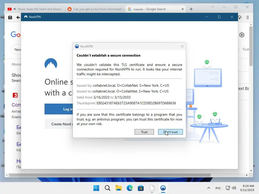
Task: Maximize the NordVPN main window
Action: click(x=219, y=17)
